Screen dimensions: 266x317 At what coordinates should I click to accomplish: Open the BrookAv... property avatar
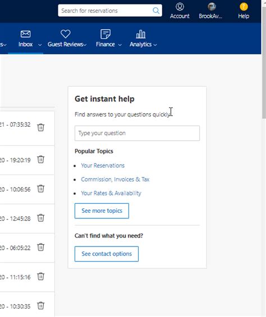coord(212,7)
